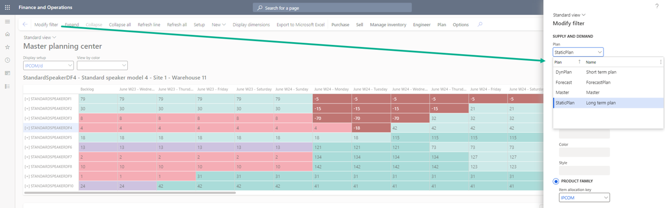Click Collapse all in action bar
Viewport: 665px width, 208px height.
[120, 25]
